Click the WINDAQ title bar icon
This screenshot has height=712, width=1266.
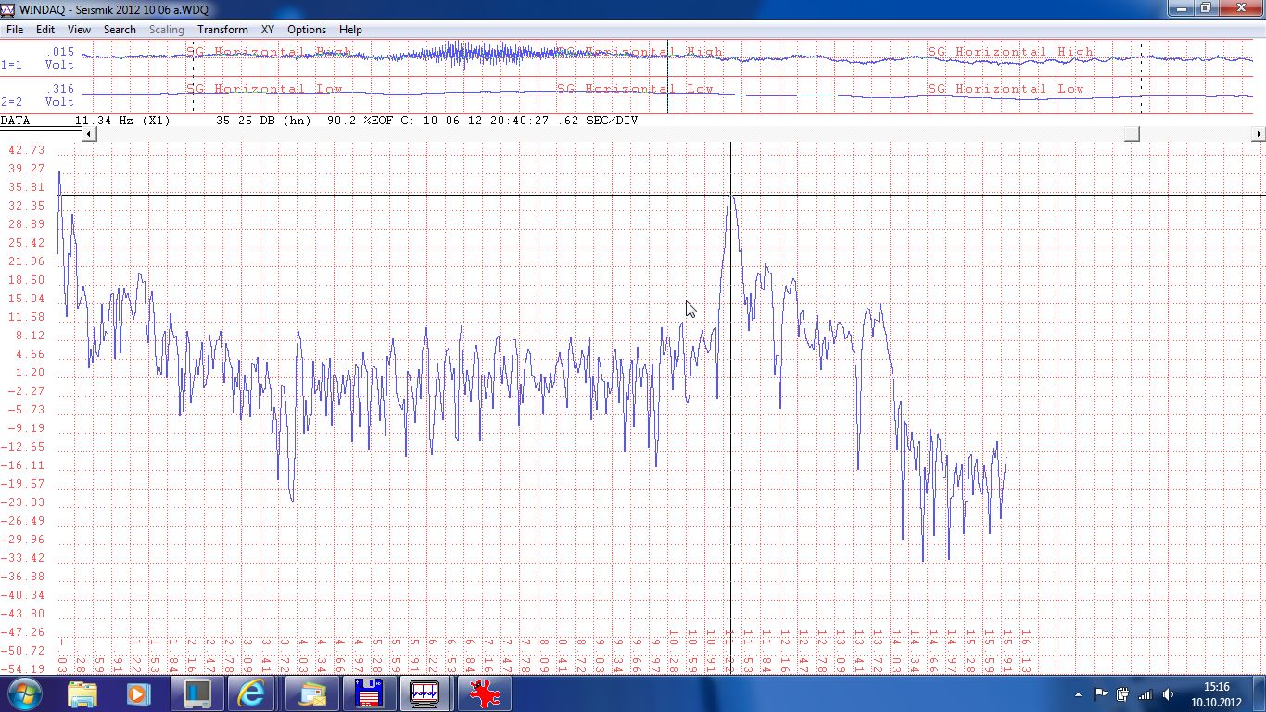[8, 9]
